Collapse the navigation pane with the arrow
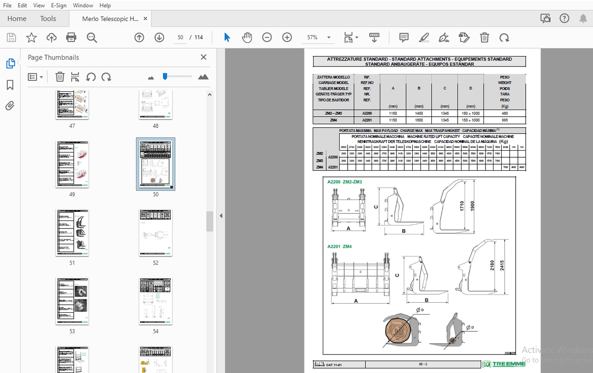 click(x=221, y=216)
